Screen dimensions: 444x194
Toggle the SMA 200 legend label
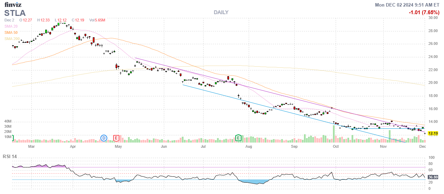tap(12, 39)
